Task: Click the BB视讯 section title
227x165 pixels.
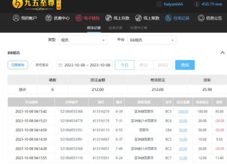Action: point(14,53)
